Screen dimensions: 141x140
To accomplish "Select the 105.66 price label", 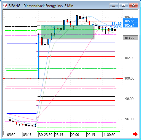I will click(131, 21).
